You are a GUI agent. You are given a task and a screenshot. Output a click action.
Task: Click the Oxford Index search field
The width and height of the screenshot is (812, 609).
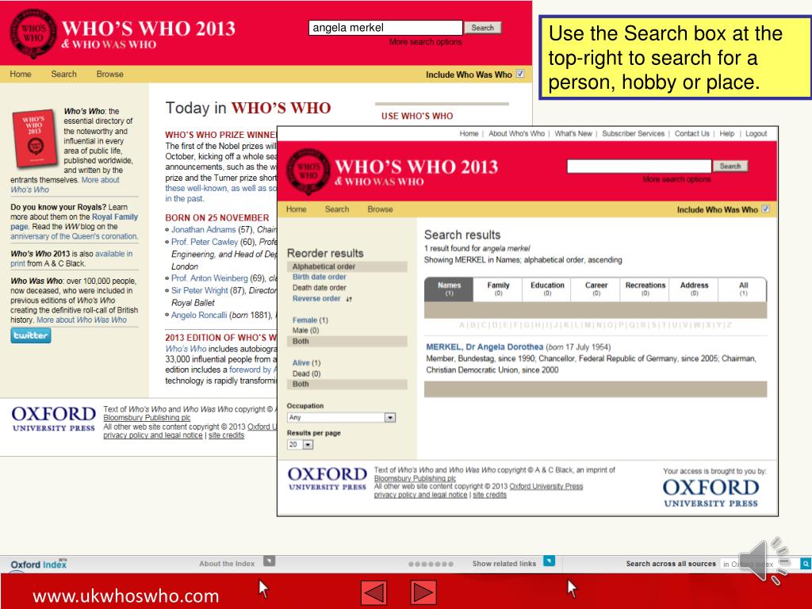click(760, 564)
